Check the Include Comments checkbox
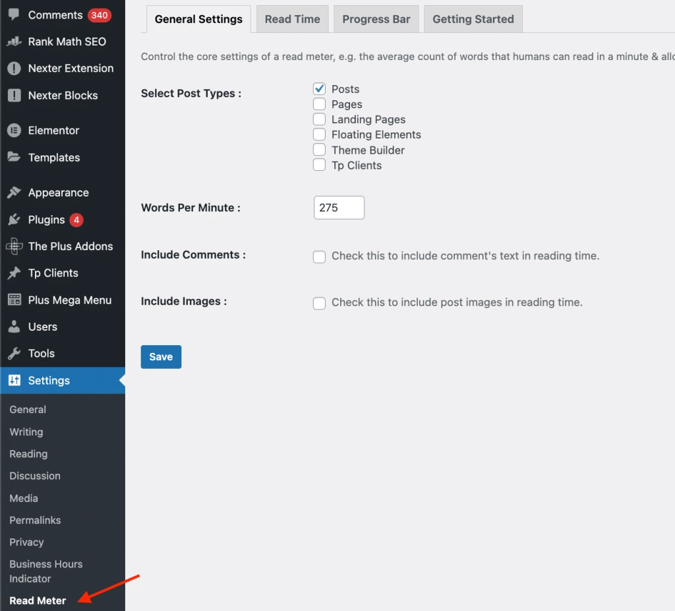Image resolution: width=675 pixels, height=611 pixels. [x=320, y=257]
